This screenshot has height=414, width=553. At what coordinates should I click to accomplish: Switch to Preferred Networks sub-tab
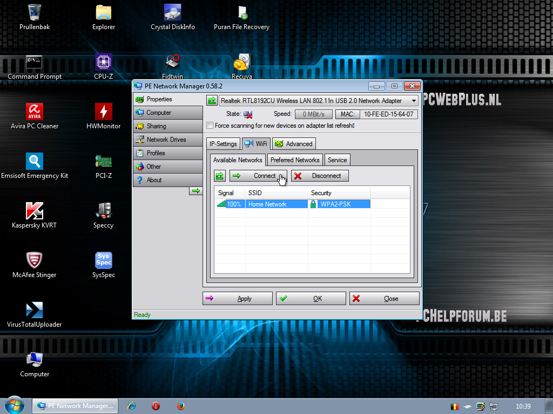coord(295,160)
